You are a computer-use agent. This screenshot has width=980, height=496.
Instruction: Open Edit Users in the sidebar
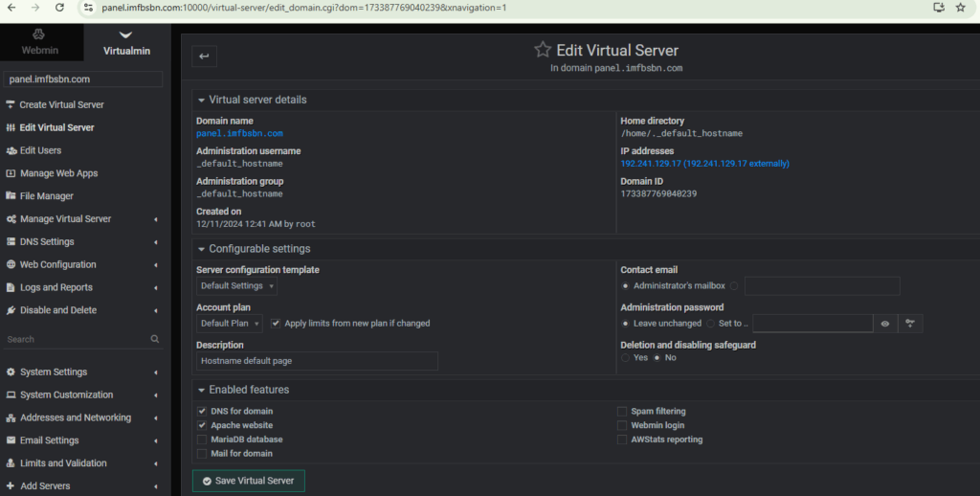(40, 150)
